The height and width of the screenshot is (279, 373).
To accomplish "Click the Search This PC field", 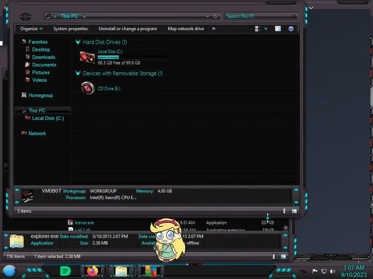I will tap(261, 16).
